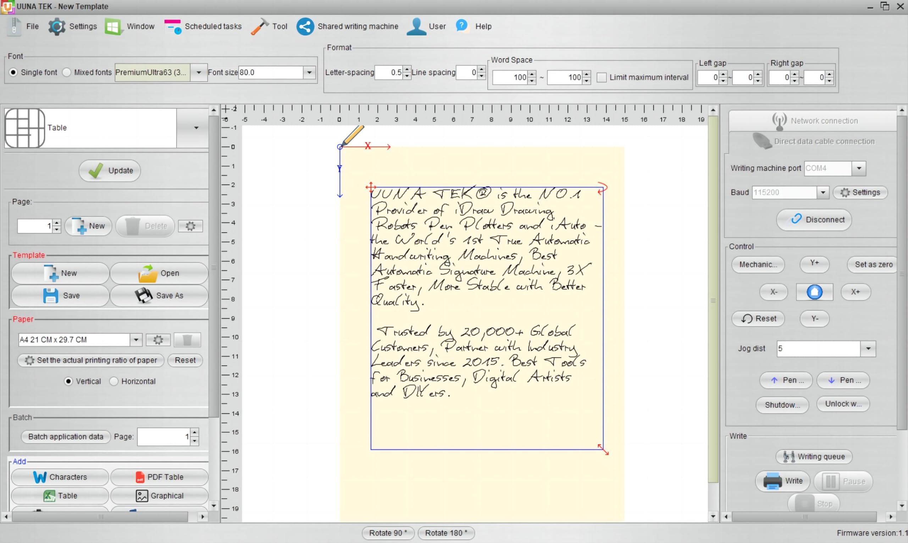Click the User profile icon
This screenshot has width=908, height=543.
pyautogui.click(x=416, y=26)
